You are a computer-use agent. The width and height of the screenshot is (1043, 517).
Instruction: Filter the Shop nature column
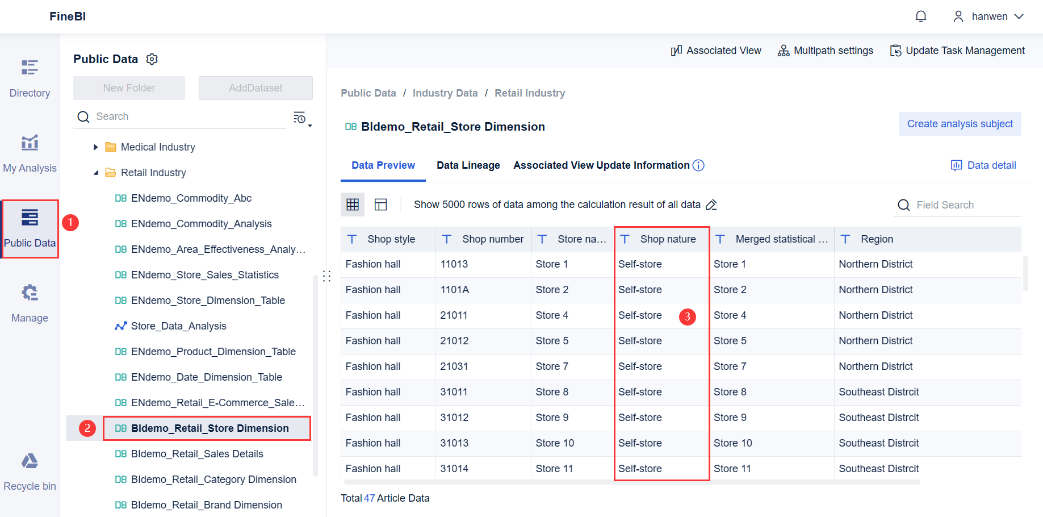point(625,239)
